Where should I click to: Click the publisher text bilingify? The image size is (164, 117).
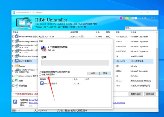pos(134,66)
